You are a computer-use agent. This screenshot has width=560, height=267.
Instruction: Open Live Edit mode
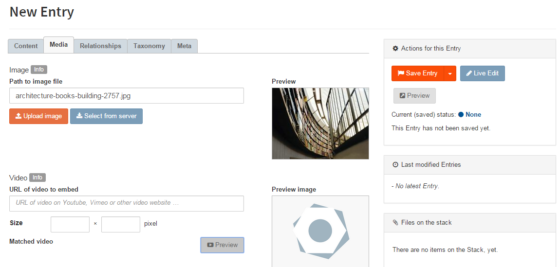482,73
